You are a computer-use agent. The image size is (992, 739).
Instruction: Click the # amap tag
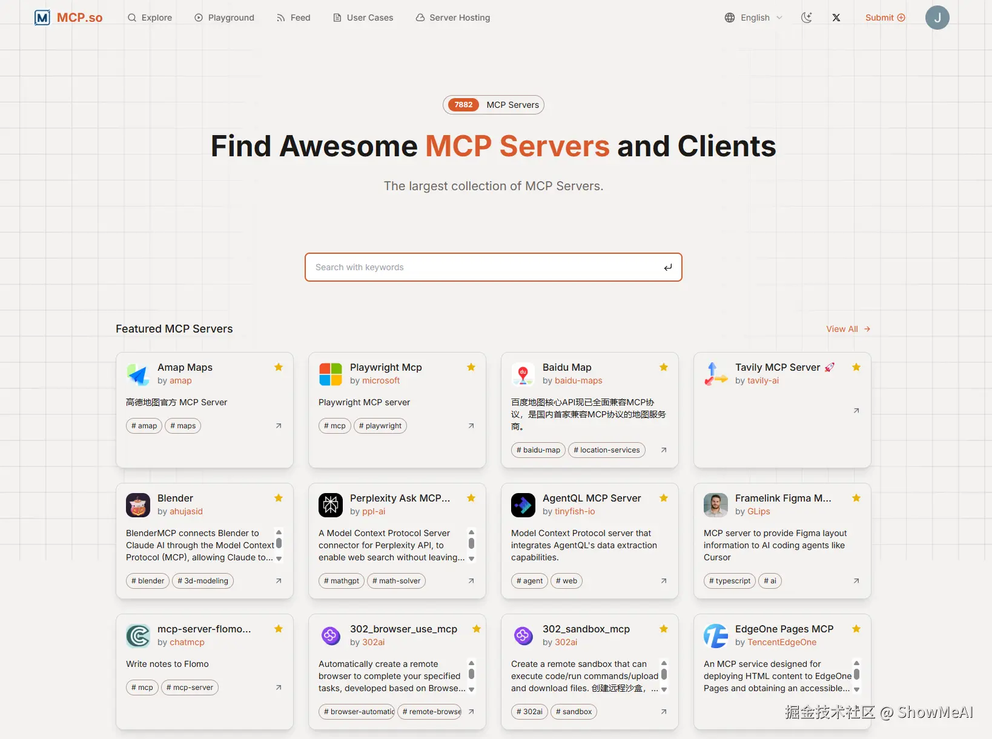click(x=144, y=426)
